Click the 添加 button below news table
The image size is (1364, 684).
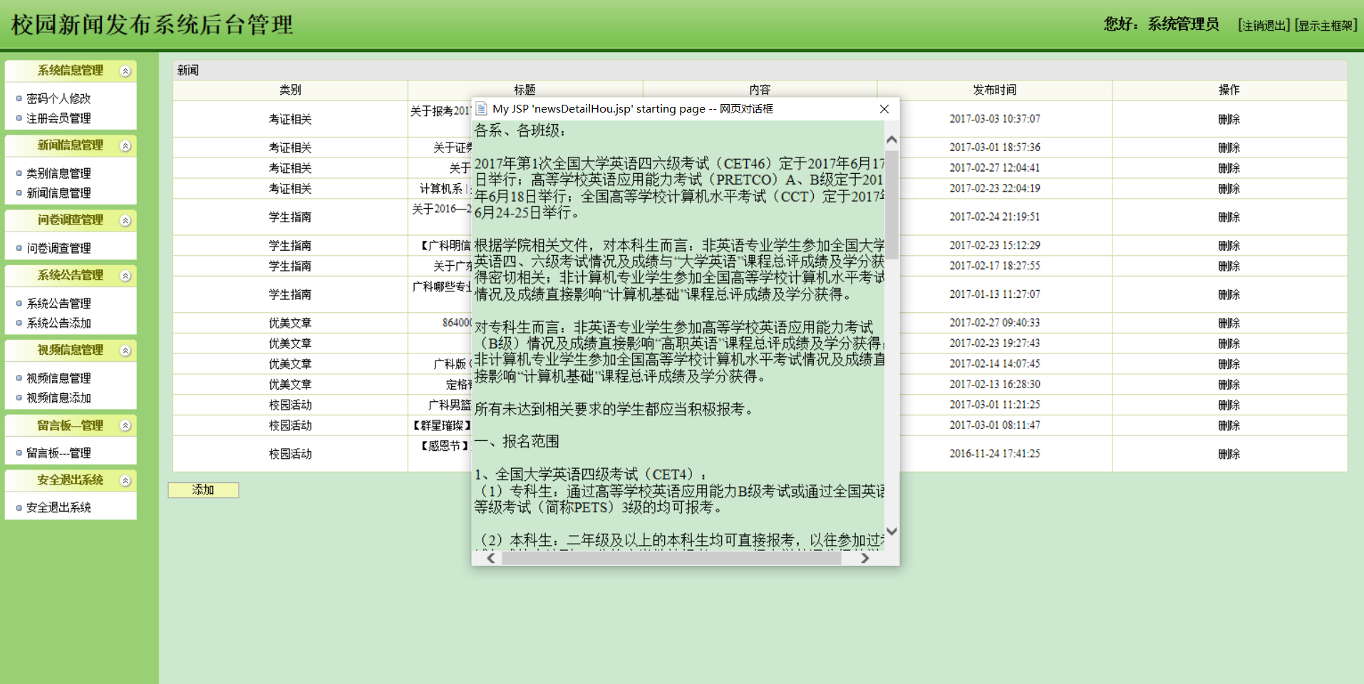tap(203, 490)
